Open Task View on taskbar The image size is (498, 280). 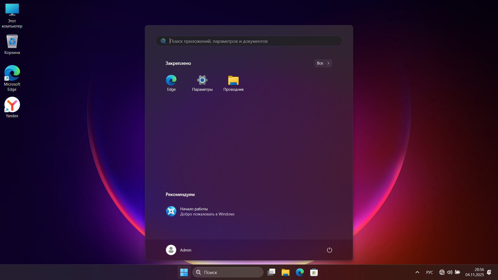coord(271,272)
